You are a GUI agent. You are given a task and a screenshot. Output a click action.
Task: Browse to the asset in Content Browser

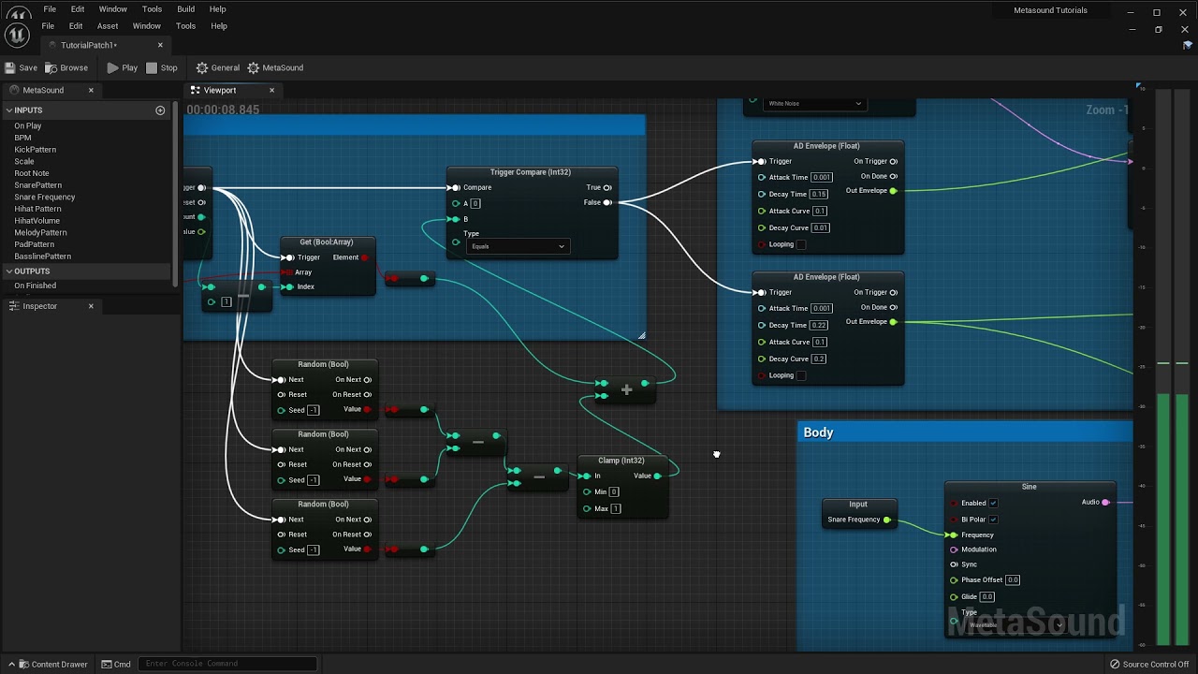[66, 67]
